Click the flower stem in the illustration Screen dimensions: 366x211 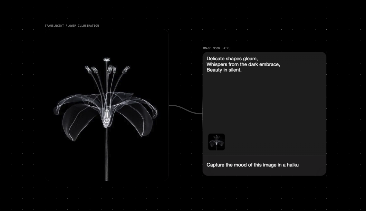click(x=107, y=155)
